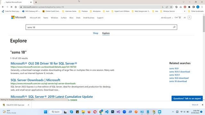Open the weather widget on taskbar
The height and width of the screenshot is (115, 205).
click(9, 112)
